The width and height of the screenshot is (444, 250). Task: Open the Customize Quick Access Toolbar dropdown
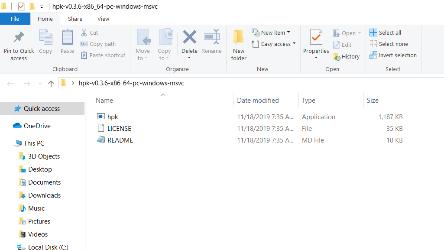(42, 6)
